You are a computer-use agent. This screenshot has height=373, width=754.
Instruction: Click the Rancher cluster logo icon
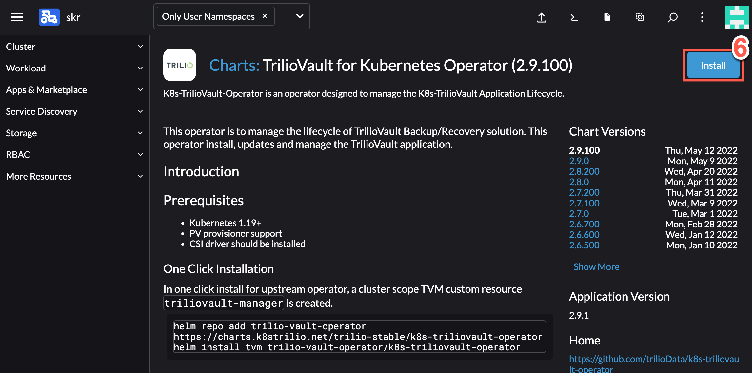click(49, 17)
